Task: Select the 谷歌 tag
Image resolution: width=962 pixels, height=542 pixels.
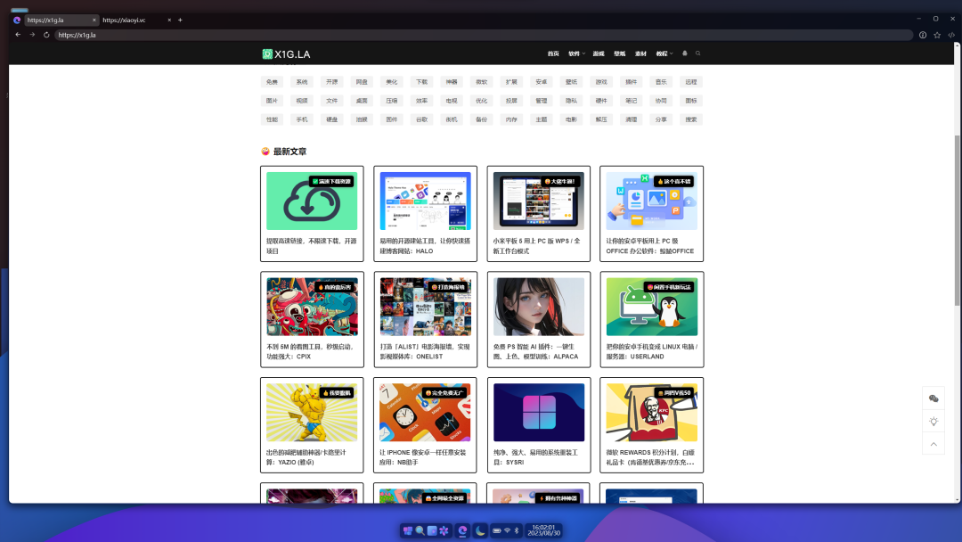Action: coord(421,119)
